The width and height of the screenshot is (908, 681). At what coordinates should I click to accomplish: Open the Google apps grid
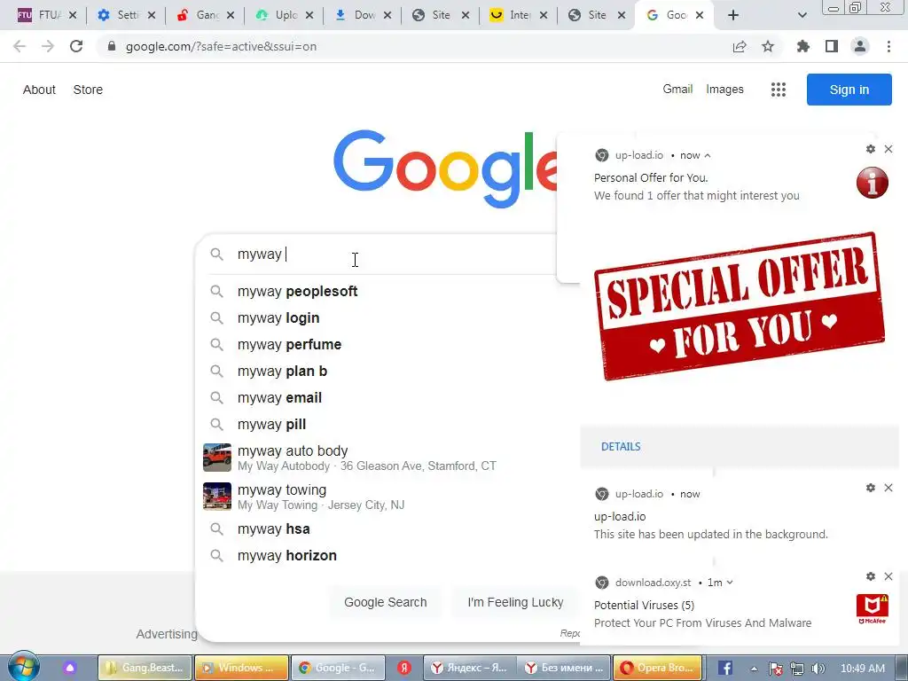coord(779,90)
